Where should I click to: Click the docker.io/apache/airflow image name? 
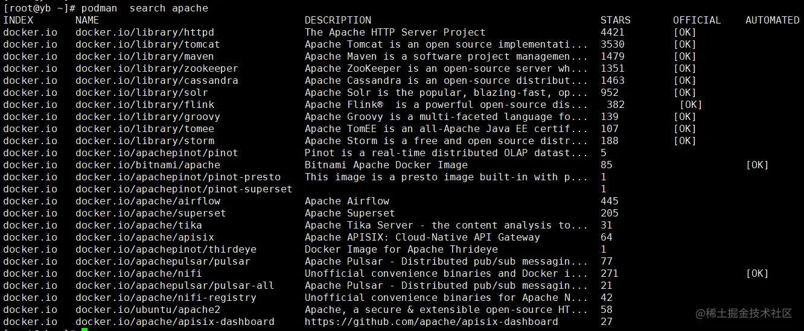click(x=147, y=201)
